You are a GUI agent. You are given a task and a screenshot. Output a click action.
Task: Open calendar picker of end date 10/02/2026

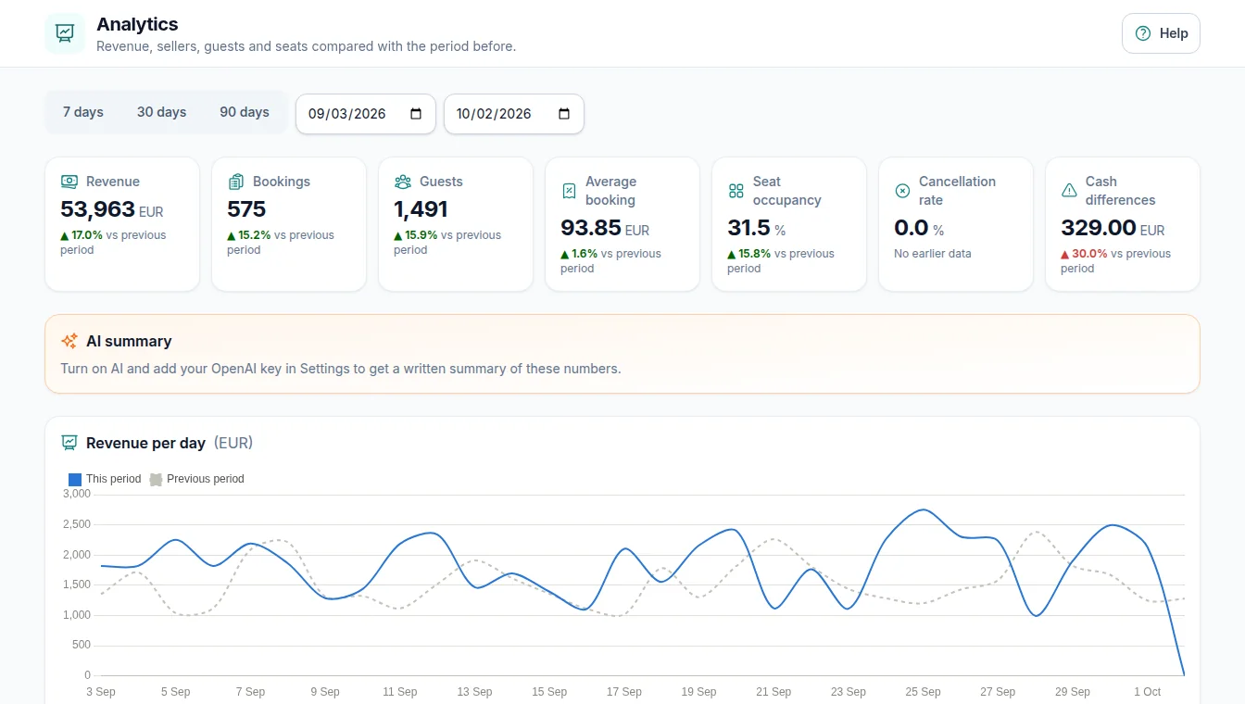(x=564, y=114)
